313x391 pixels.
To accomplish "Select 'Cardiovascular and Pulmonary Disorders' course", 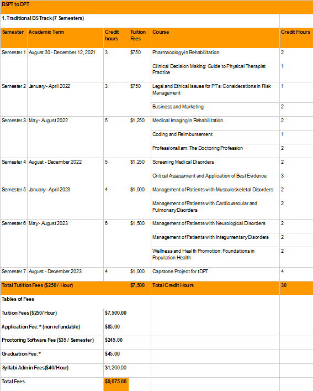I will coord(204,206).
